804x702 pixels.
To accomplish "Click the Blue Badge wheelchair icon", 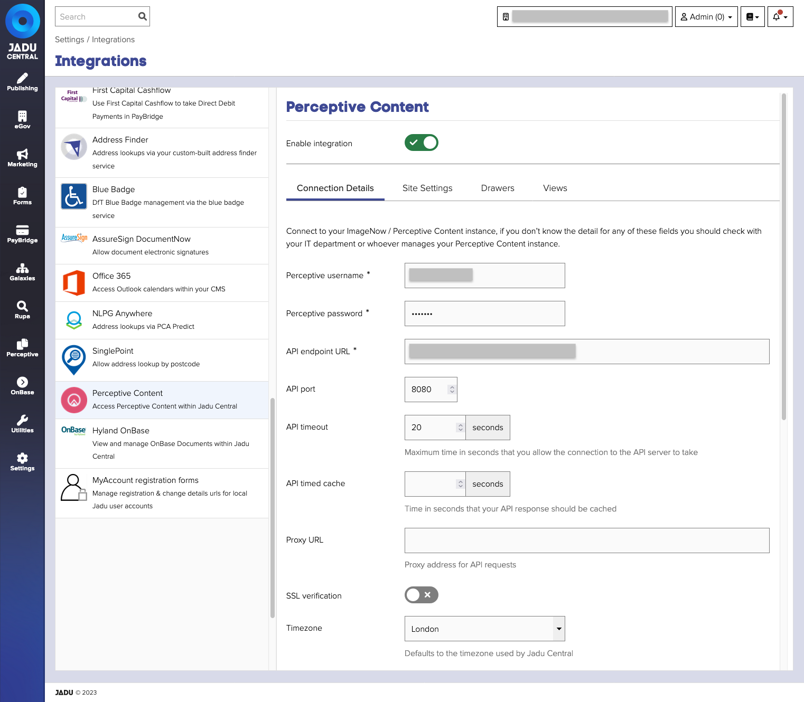I will coord(74,196).
